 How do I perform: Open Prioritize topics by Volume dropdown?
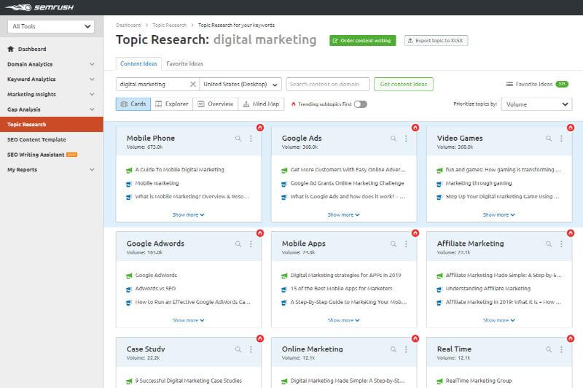pos(536,104)
